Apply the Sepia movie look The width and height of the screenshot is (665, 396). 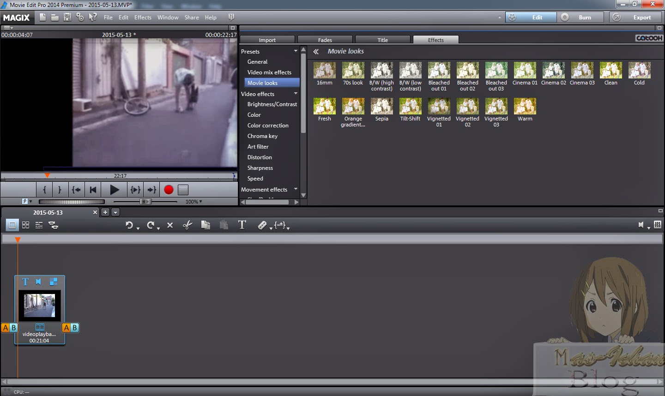[382, 109]
